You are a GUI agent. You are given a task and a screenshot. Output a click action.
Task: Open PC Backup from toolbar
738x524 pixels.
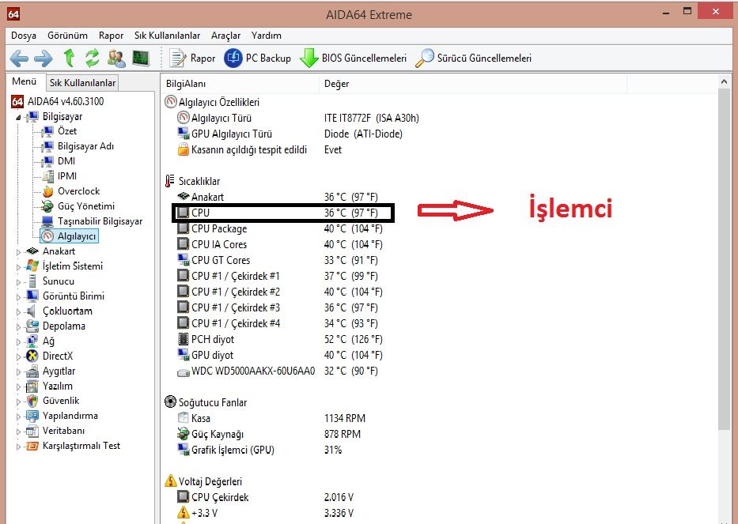coord(257,58)
